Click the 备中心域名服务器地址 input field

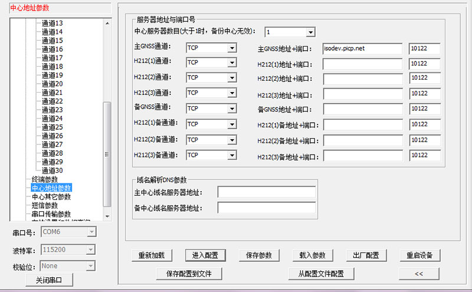267,208
